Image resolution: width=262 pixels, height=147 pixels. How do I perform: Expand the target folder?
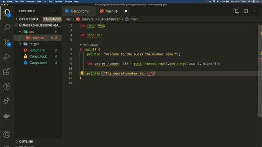tap(20, 44)
